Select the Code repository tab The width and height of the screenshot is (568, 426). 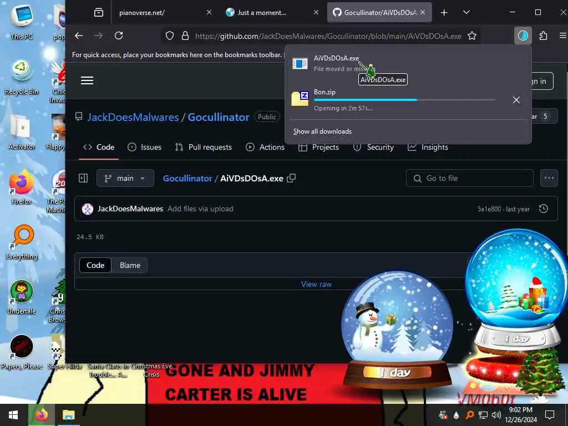point(99,147)
